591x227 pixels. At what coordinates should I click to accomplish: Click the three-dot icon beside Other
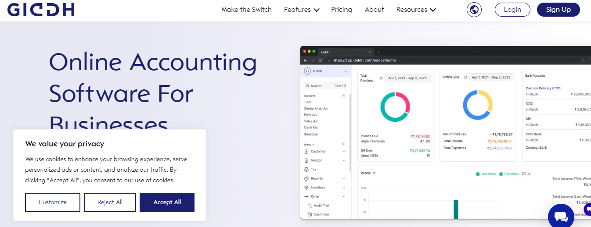(306, 196)
